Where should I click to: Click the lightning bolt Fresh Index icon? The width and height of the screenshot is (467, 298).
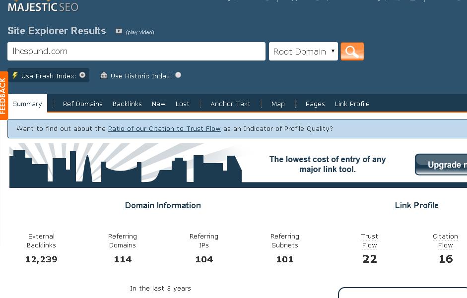click(x=14, y=75)
